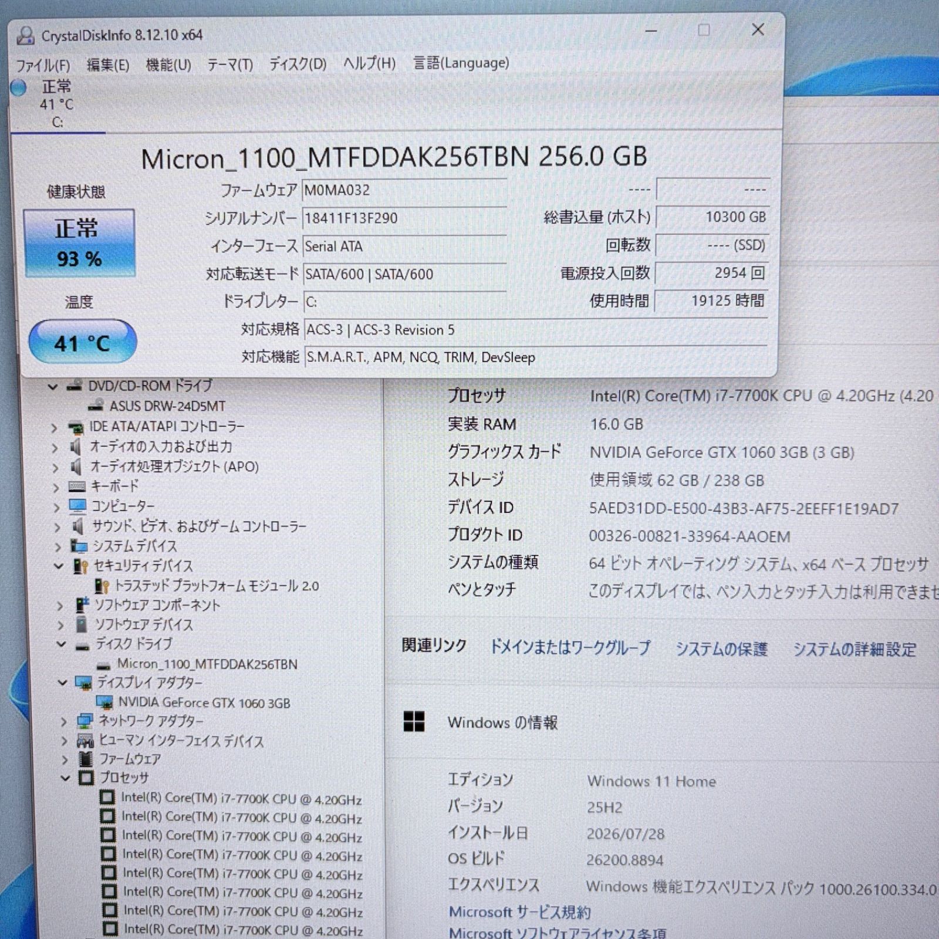The width and height of the screenshot is (939, 939).
Task: Collapse the DVD/CD-ROM ドライブ node
Action: [53, 387]
